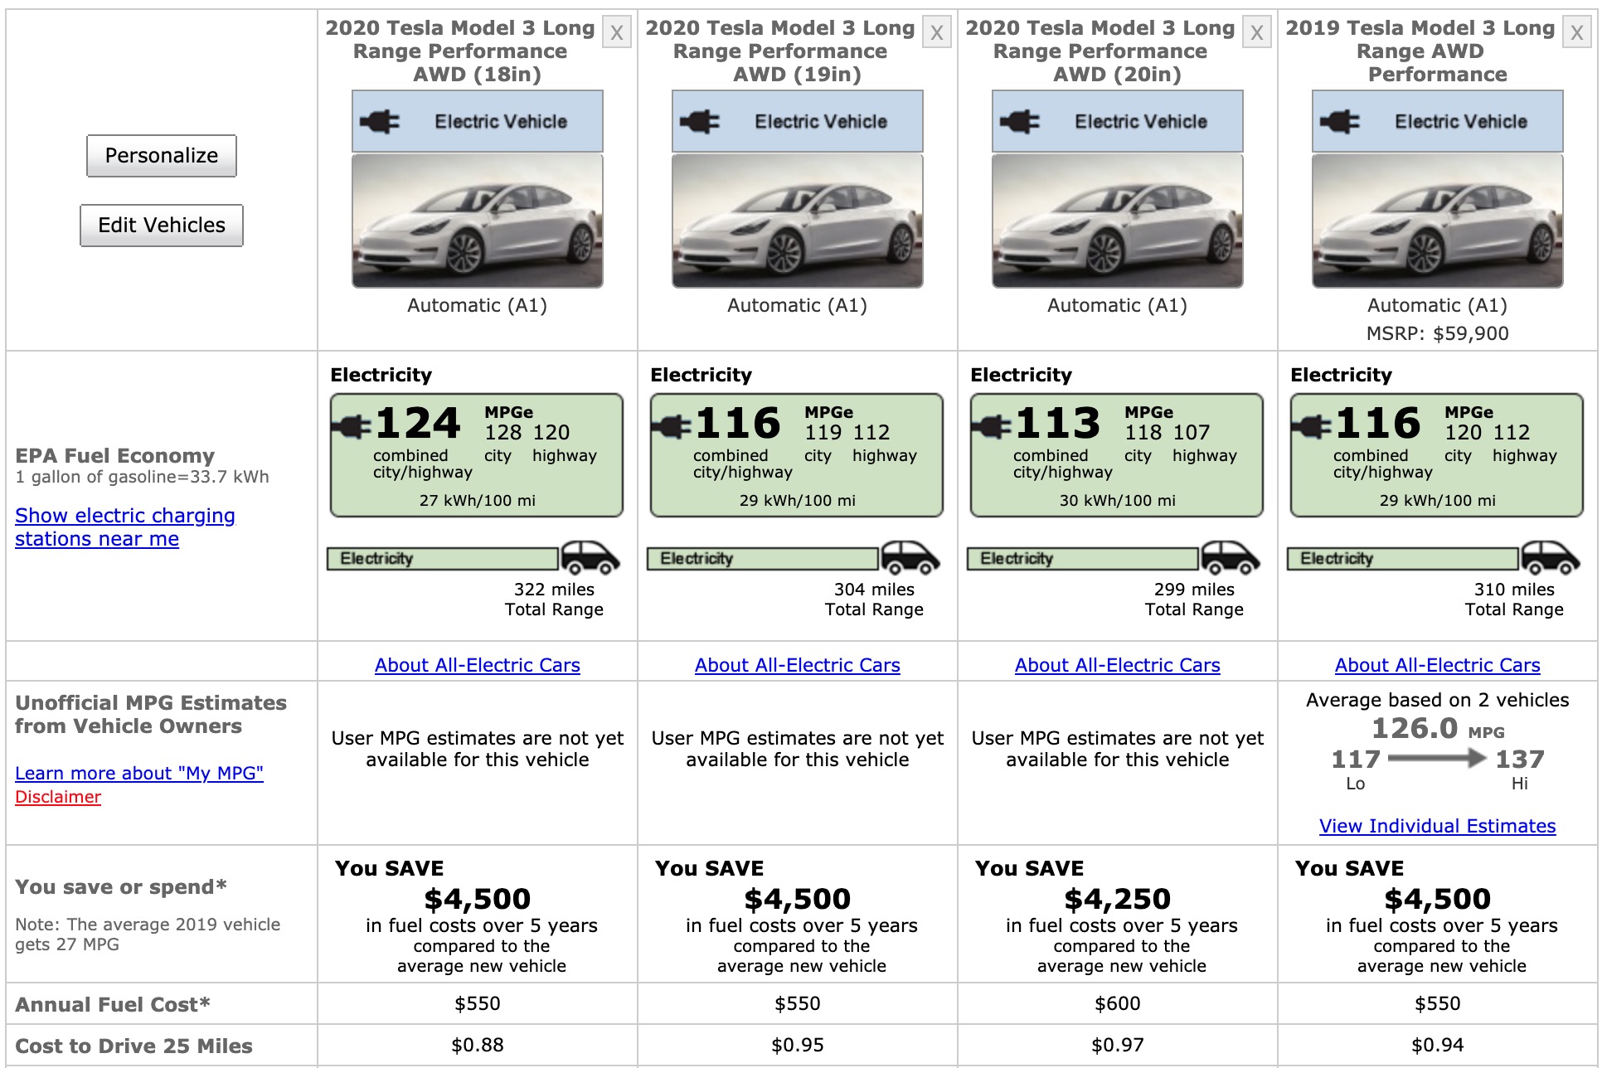Open the 'Learn more about My MPG' link
This screenshot has width=1602, height=1068.
[140, 773]
